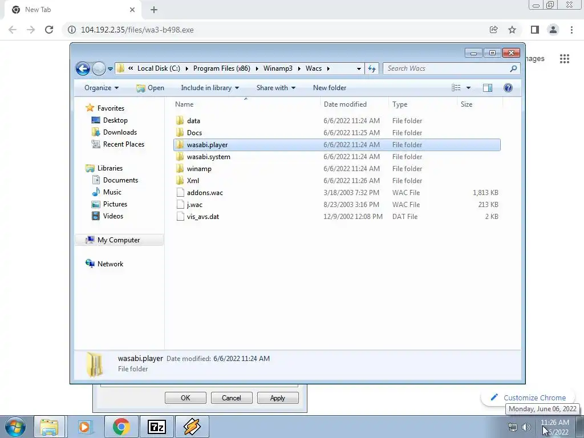Reload the Chrome page
The image size is (584, 438).
pyautogui.click(x=49, y=30)
